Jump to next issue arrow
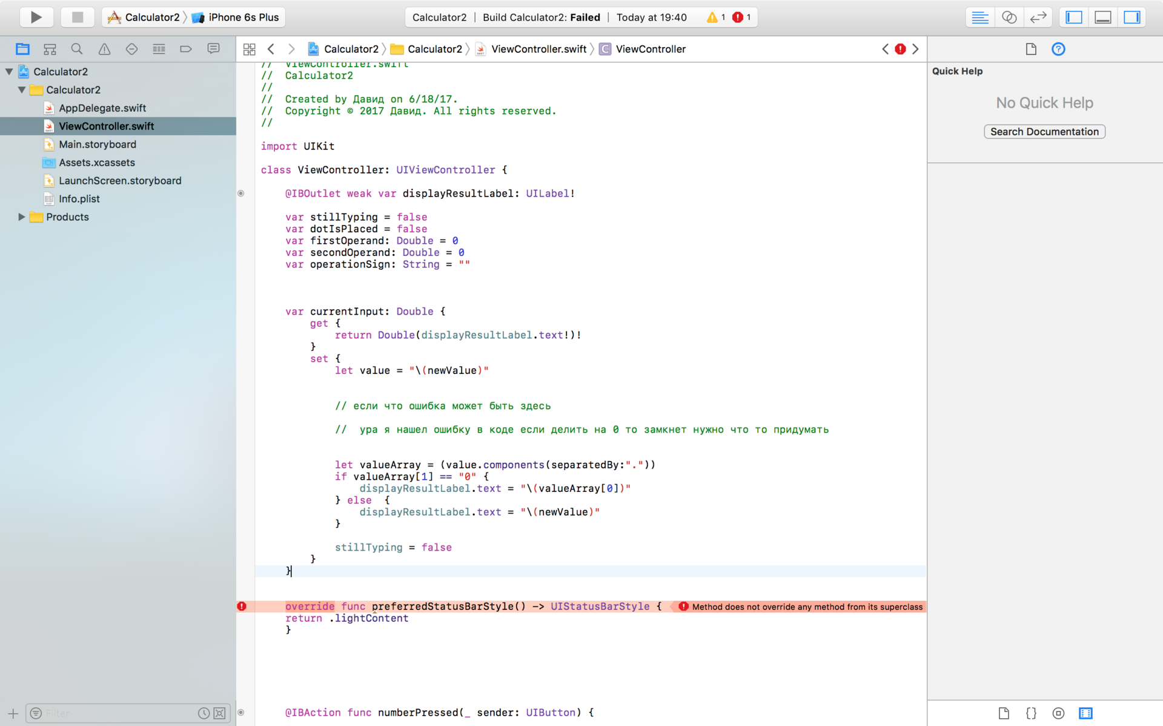 [915, 49]
